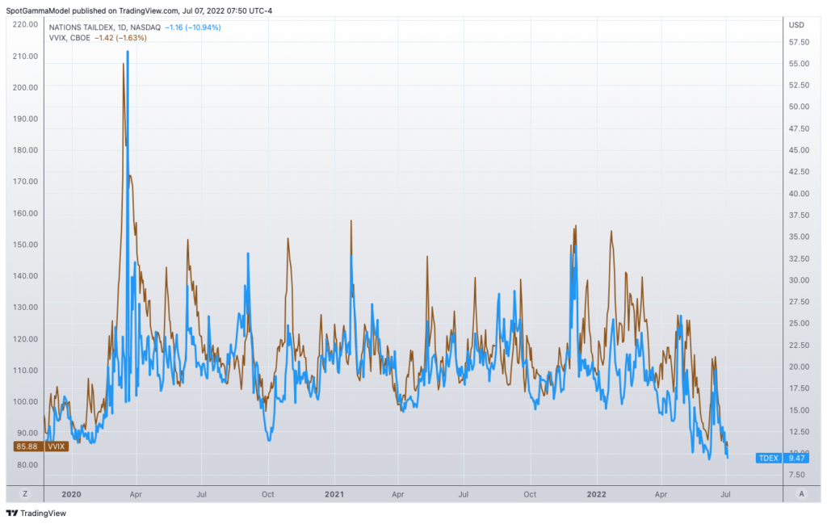827x524 pixels.
Task: Click the blue 9.47 price value tag
Action: 796,458
